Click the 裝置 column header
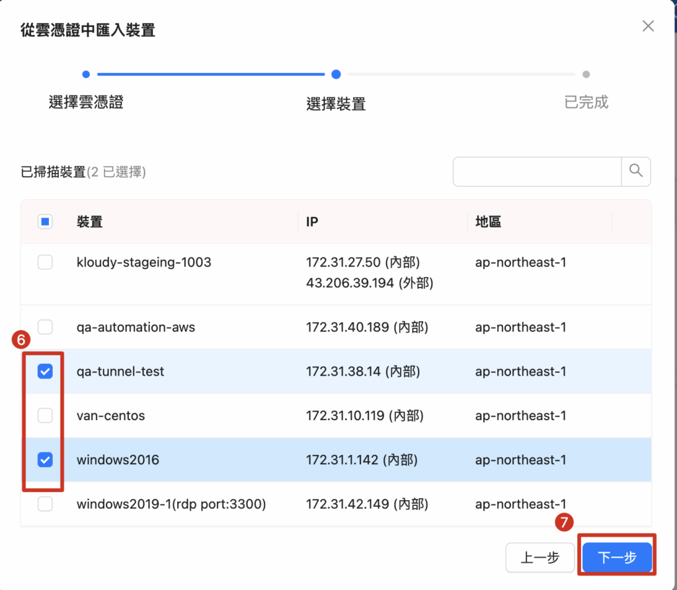The image size is (677, 590). [x=90, y=222]
